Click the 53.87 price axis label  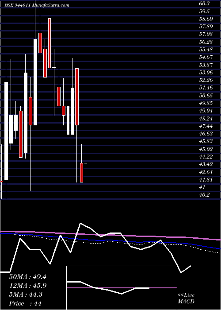point(207,65)
